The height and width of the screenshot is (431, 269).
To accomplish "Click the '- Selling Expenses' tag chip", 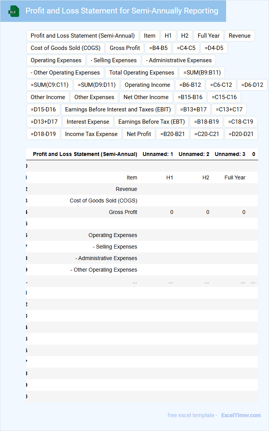I will pos(113,60).
